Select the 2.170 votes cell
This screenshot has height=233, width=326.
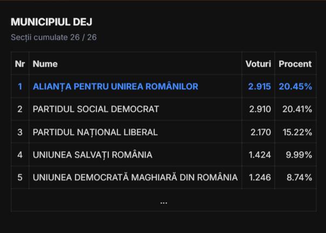260,132
